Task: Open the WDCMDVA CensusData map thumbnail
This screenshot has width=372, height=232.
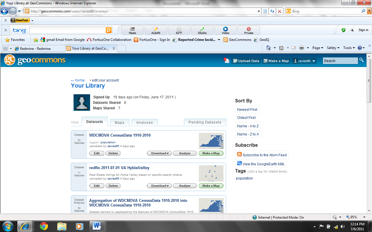Action: (211, 141)
